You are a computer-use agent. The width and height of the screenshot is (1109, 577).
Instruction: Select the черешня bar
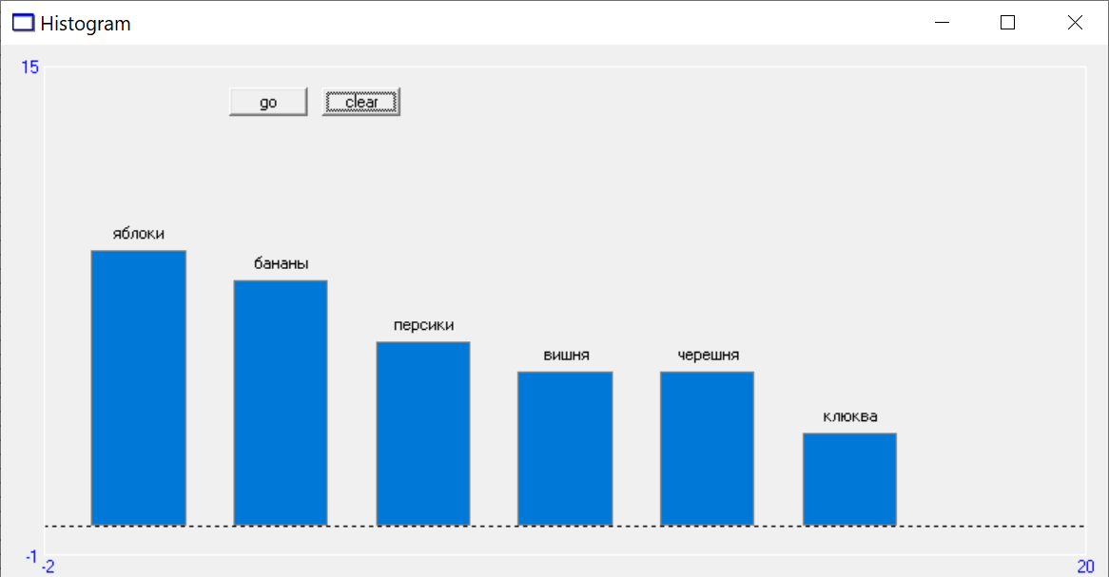tap(707, 449)
